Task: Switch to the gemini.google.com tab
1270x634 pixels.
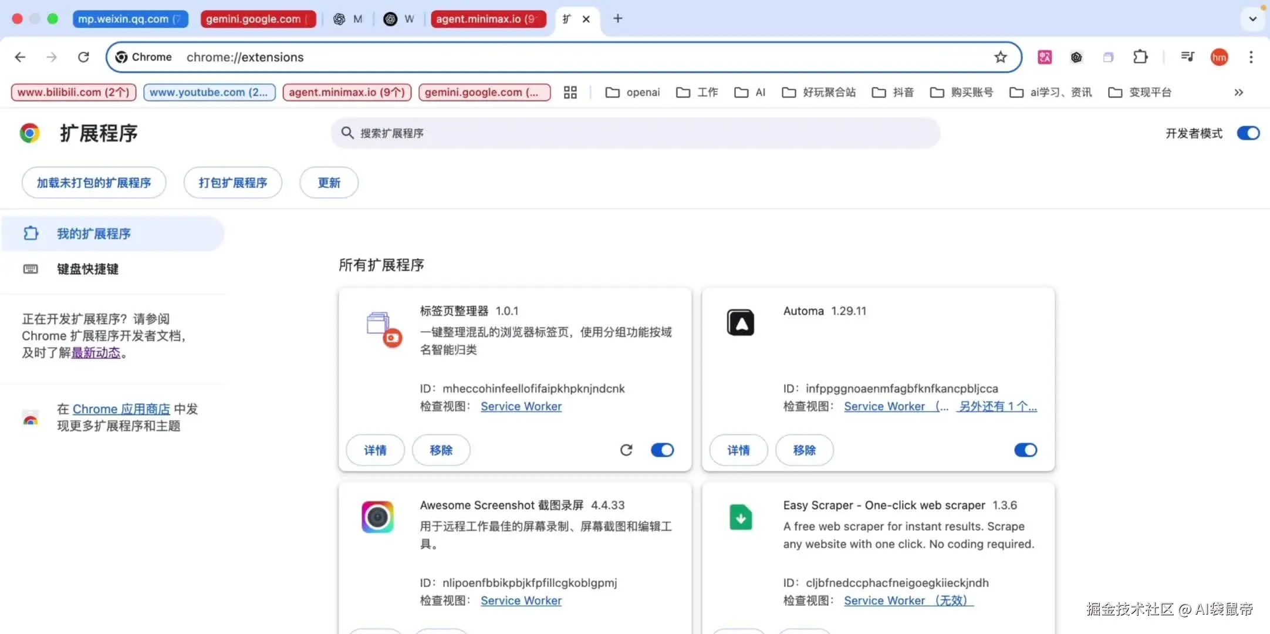Action: pyautogui.click(x=258, y=19)
